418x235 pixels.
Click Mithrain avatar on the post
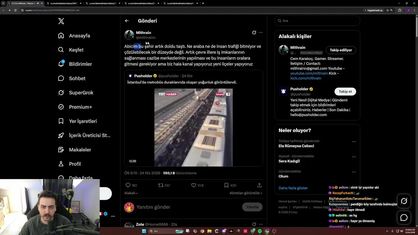[129, 35]
